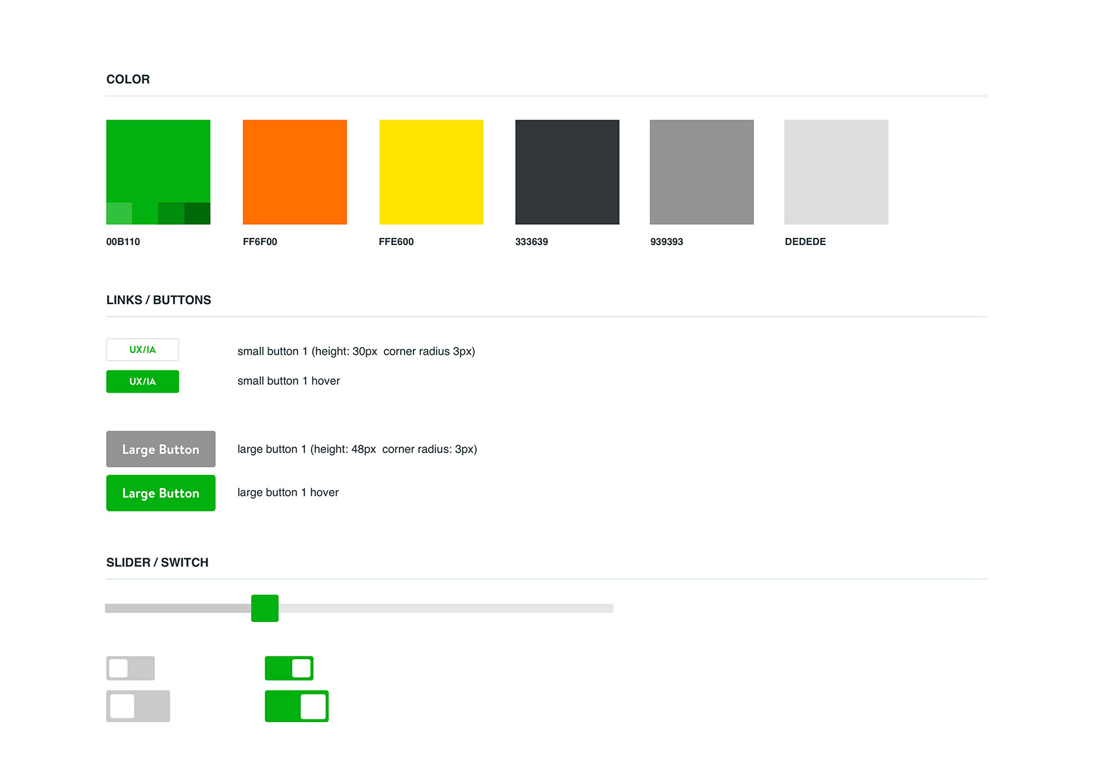Click the 'large button 1 hover' text
This screenshot has height=780, width=1093.
(x=288, y=493)
